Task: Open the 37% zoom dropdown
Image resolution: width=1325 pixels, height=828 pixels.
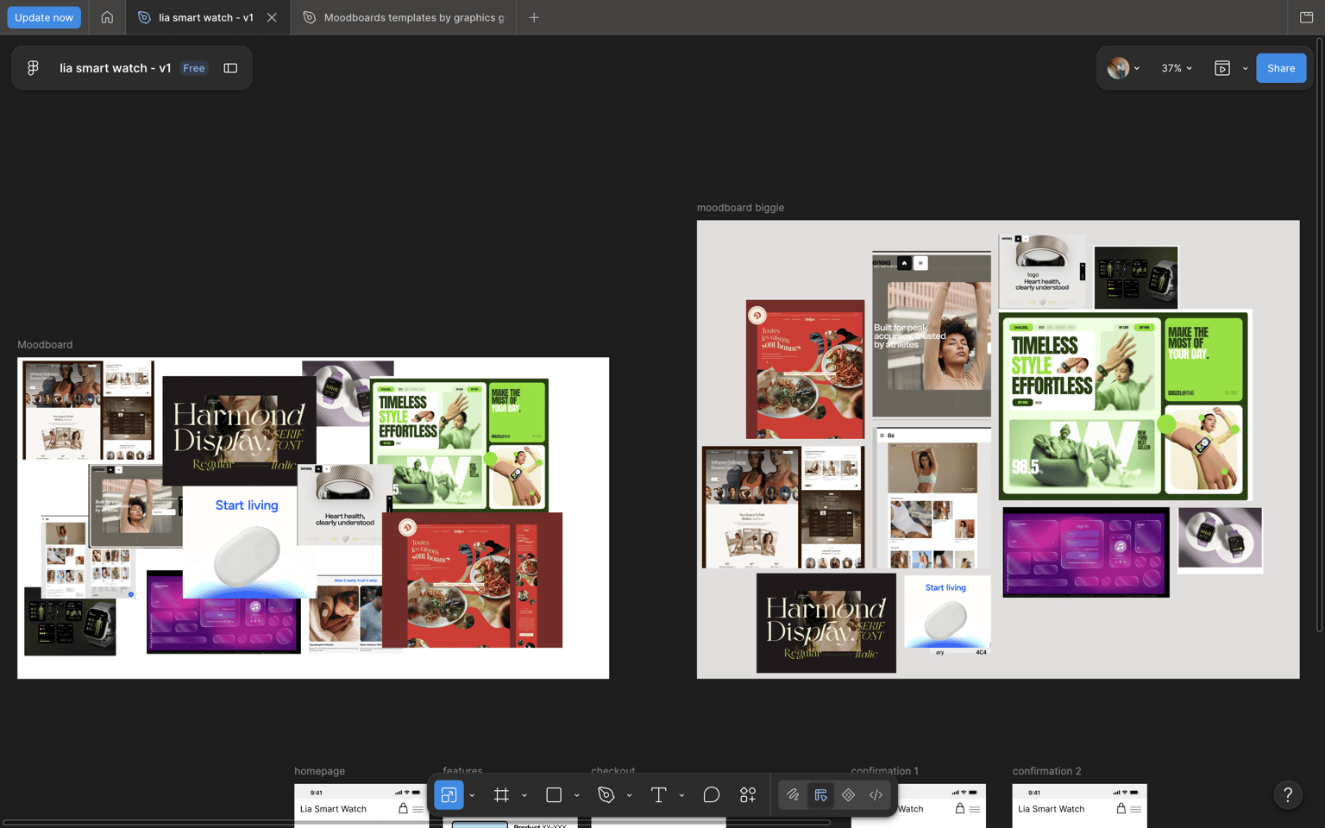Action: [1177, 68]
